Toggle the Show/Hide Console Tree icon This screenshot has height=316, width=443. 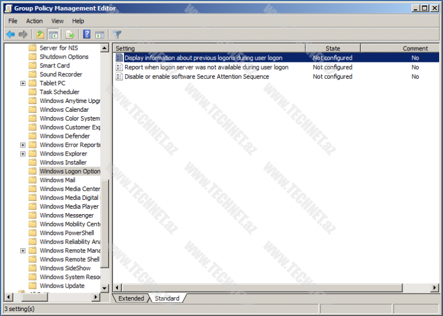pos(53,34)
